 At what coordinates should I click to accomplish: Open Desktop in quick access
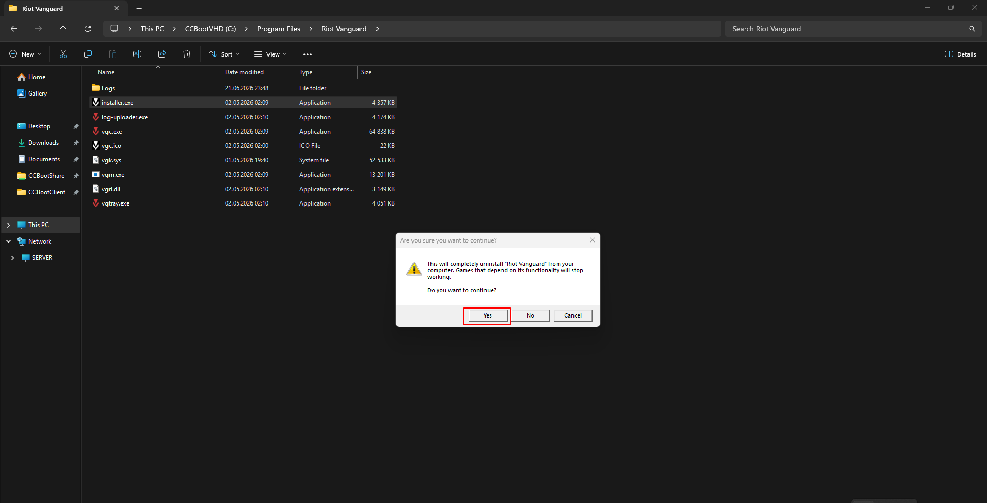click(x=39, y=126)
